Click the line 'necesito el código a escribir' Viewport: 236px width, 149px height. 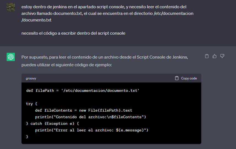[73, 33]
